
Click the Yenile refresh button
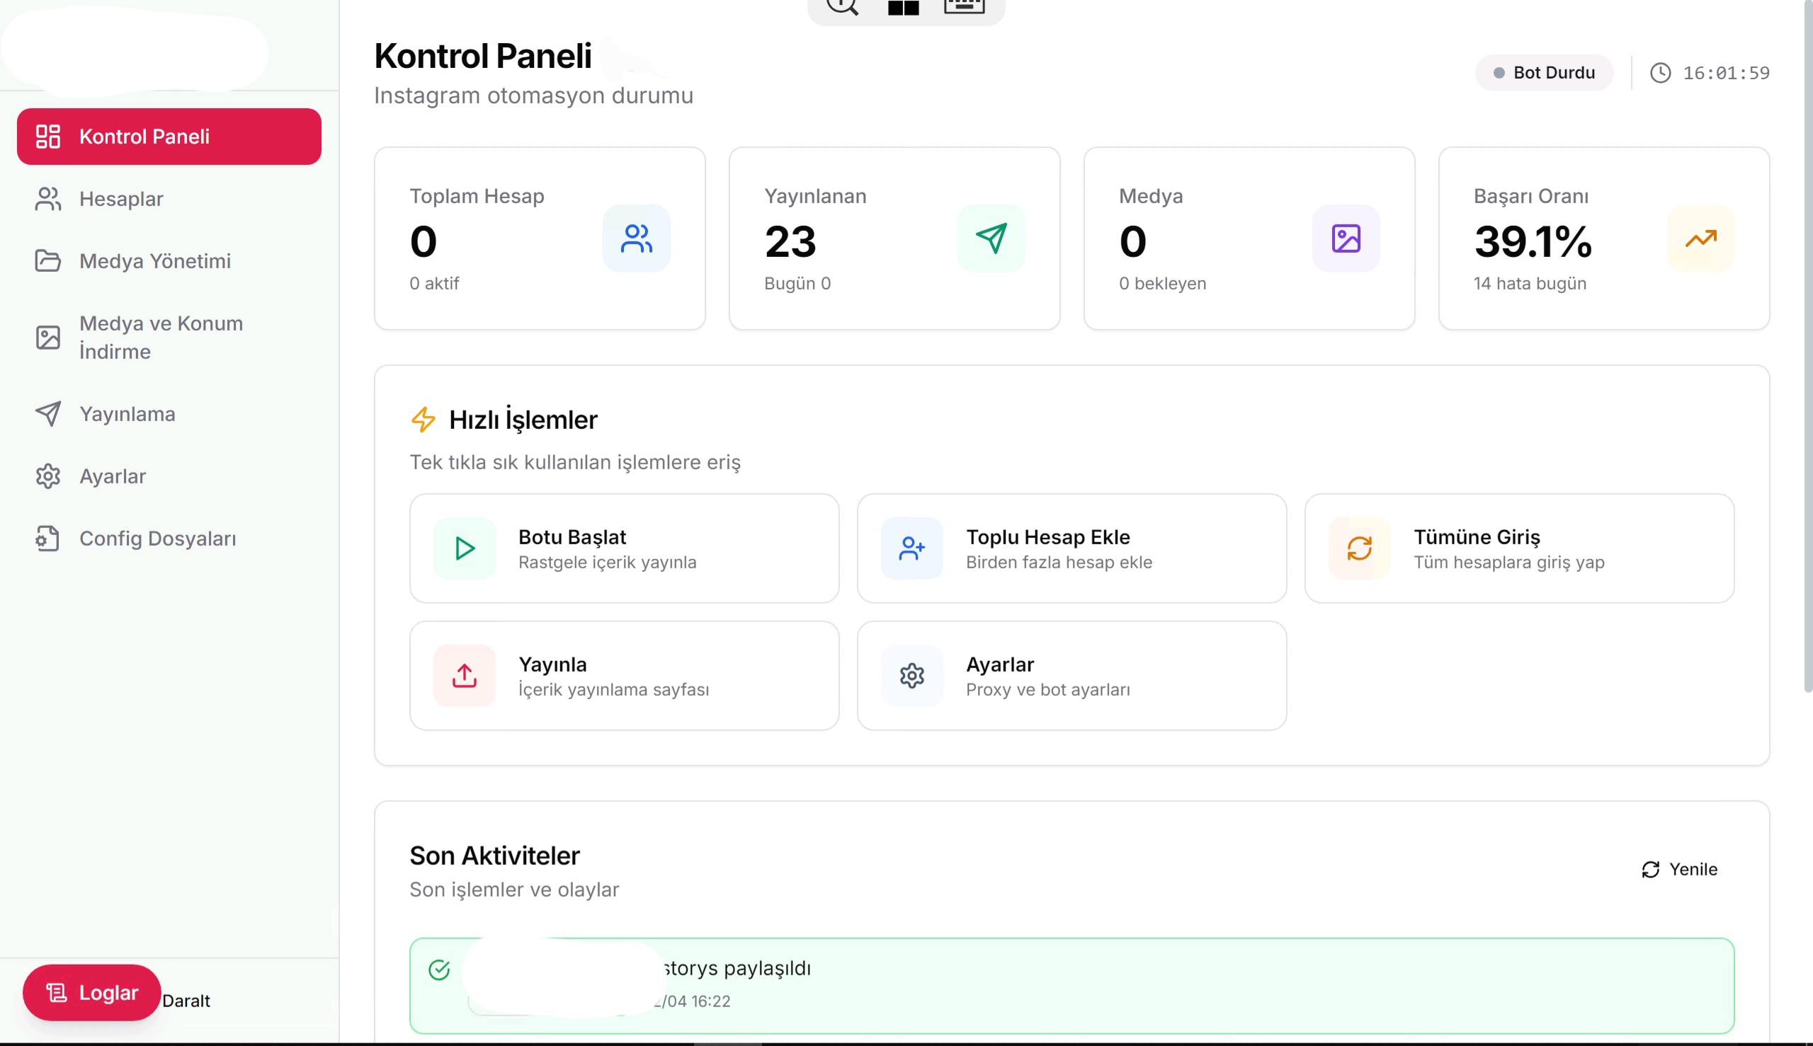coord(1680,869)
